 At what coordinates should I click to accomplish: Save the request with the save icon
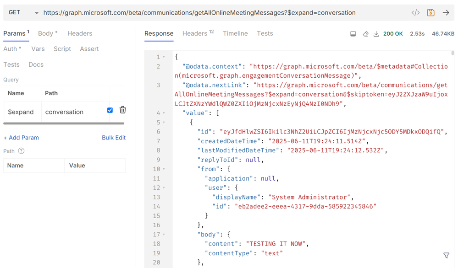(x=430, y=12)
